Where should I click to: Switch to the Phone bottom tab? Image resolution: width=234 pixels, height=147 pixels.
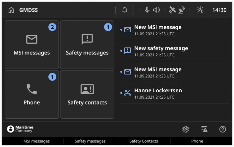pos(197,141)
